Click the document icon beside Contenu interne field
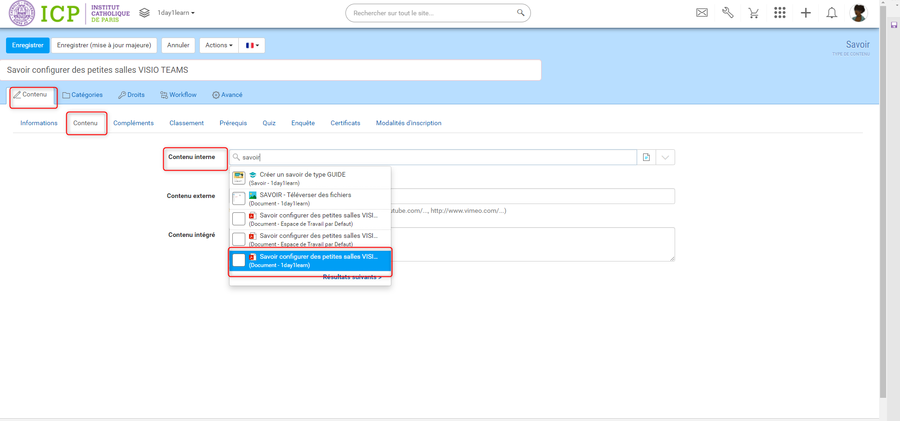 646,157
